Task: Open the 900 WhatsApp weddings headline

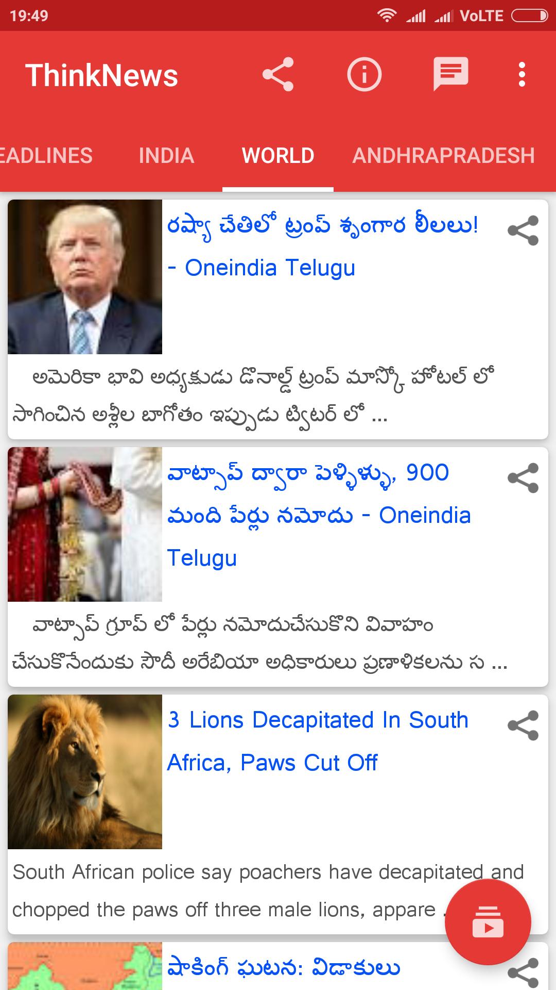Action: [x=319, y=515]
